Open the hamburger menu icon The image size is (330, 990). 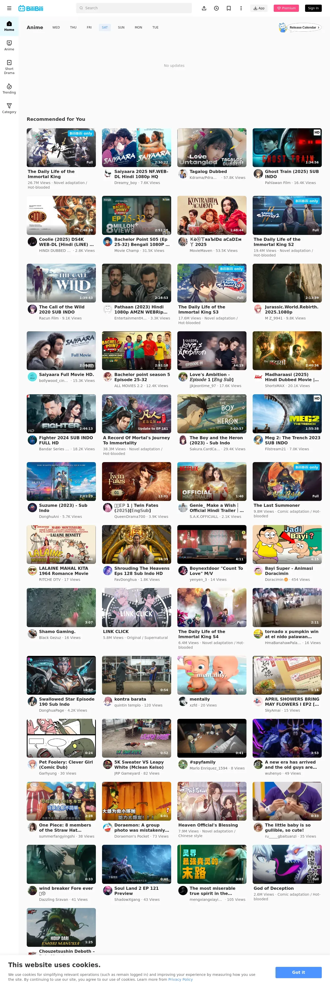(9, 8)
